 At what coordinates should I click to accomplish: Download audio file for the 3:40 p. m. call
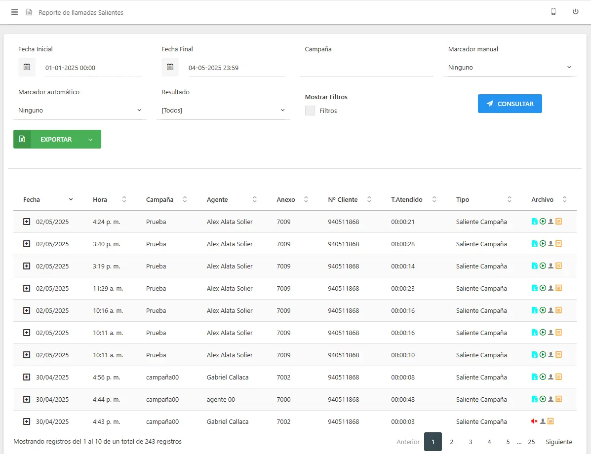(x=534, y=244)
